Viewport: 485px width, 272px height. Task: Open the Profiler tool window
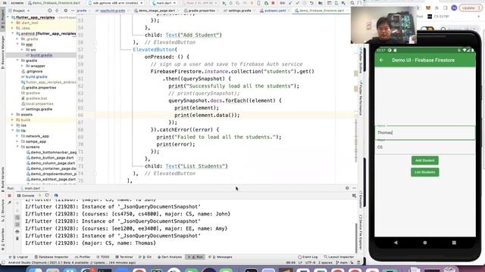click(x=83, y=257)
